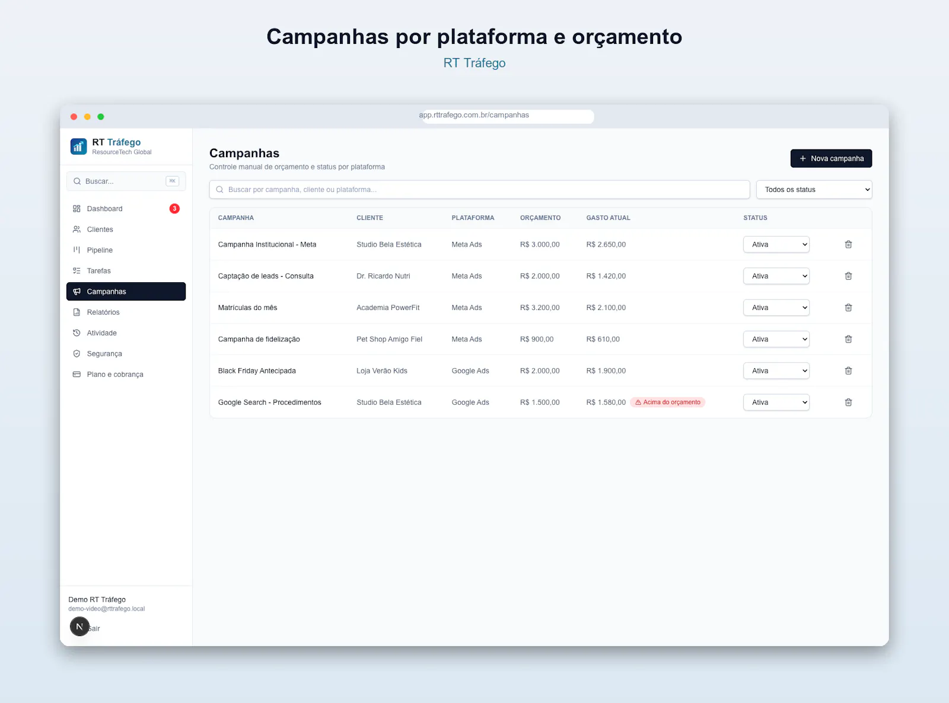Click the R$ 1.580,00 spend value

[606, 402]
